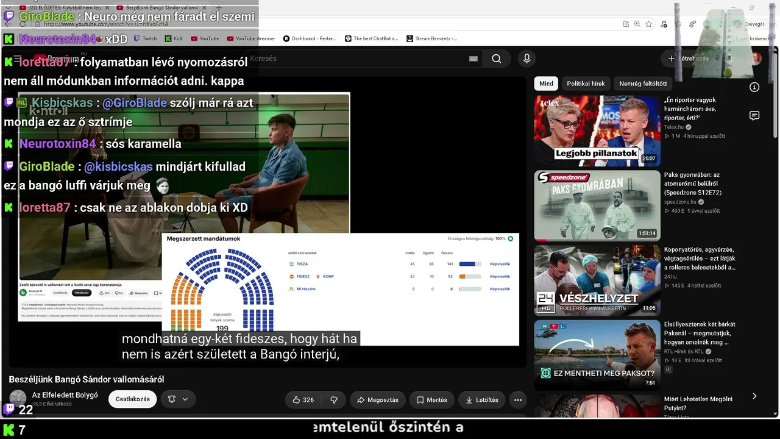Screen dimensions: 780x439
Task: Click the info circle icon in sidebar
Action: tap(754, 87)
